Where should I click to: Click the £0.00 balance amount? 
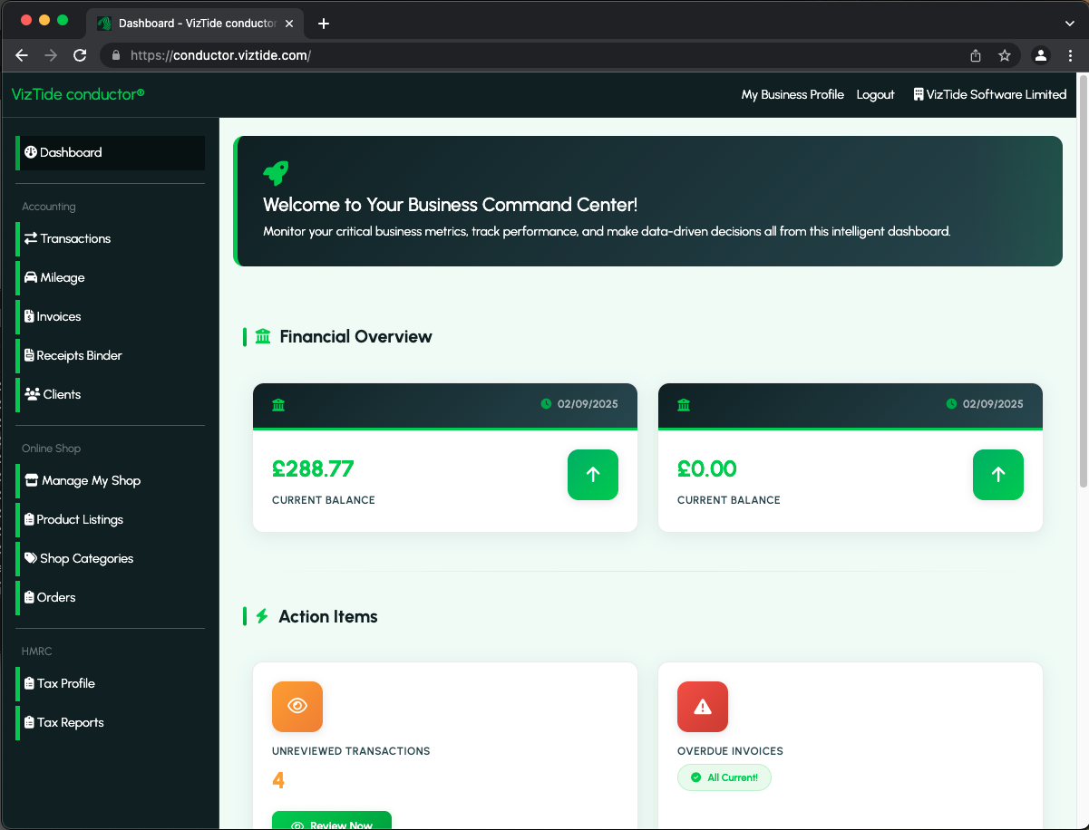pos(707,469)
